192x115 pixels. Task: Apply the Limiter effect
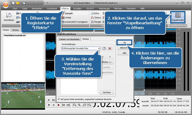coord(66,17)
